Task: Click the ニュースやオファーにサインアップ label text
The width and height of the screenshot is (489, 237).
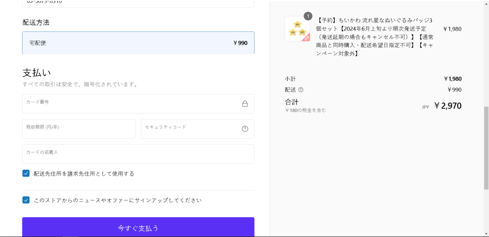Action: tap(117, 200)
